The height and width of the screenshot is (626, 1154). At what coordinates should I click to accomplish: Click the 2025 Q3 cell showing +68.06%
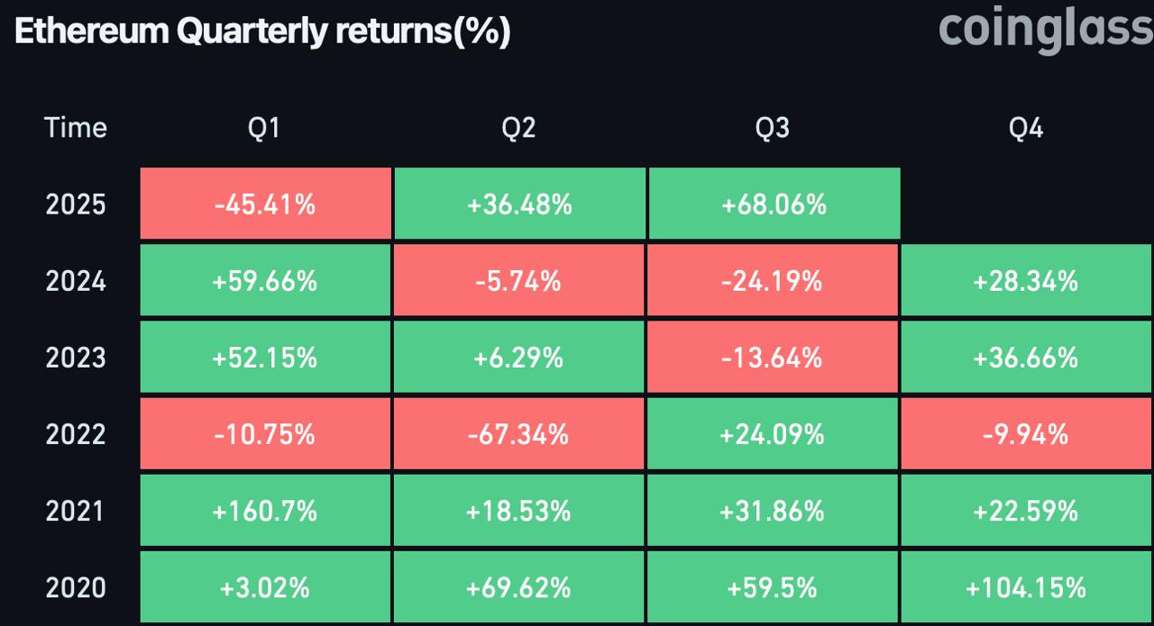click(774, 204)
